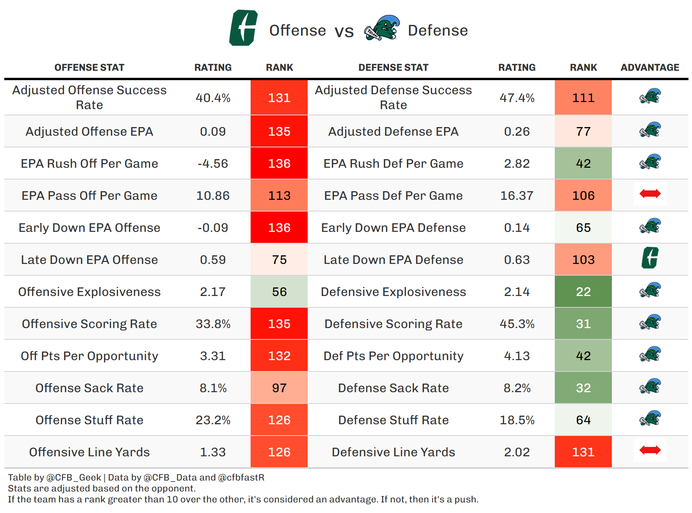This screenshot has height=513, width=692.
Task: Click the Early Down EPA Defense label
Action: pyautogui.click(x=393, y=228)
